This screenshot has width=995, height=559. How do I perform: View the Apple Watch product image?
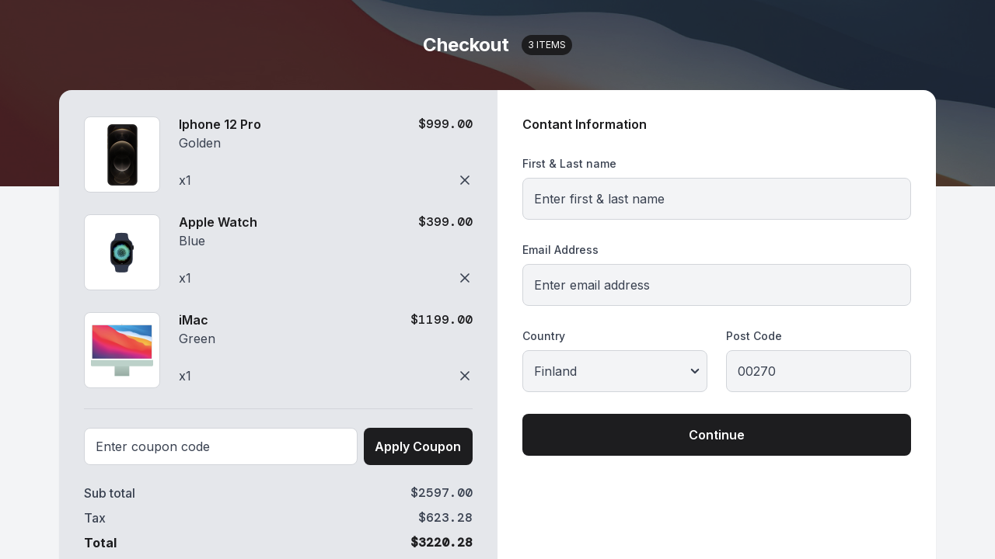coord(122,252)
